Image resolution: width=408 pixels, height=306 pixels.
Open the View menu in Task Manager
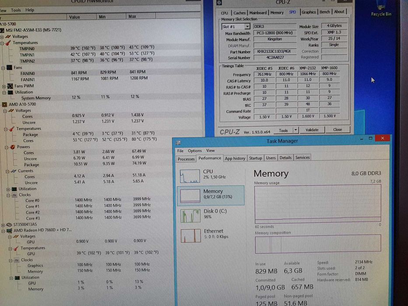point(210,150)
